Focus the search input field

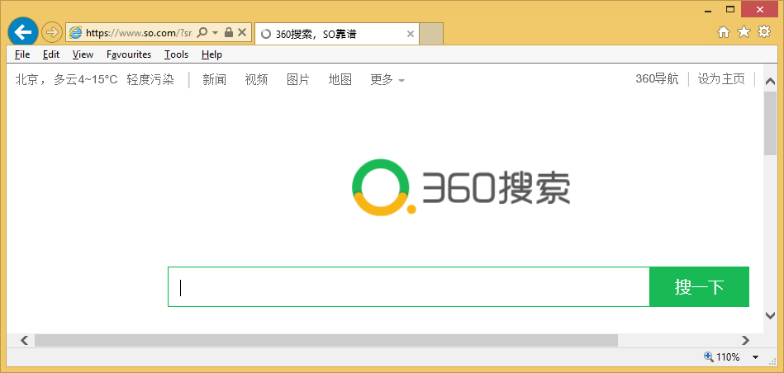click(408, 286)
